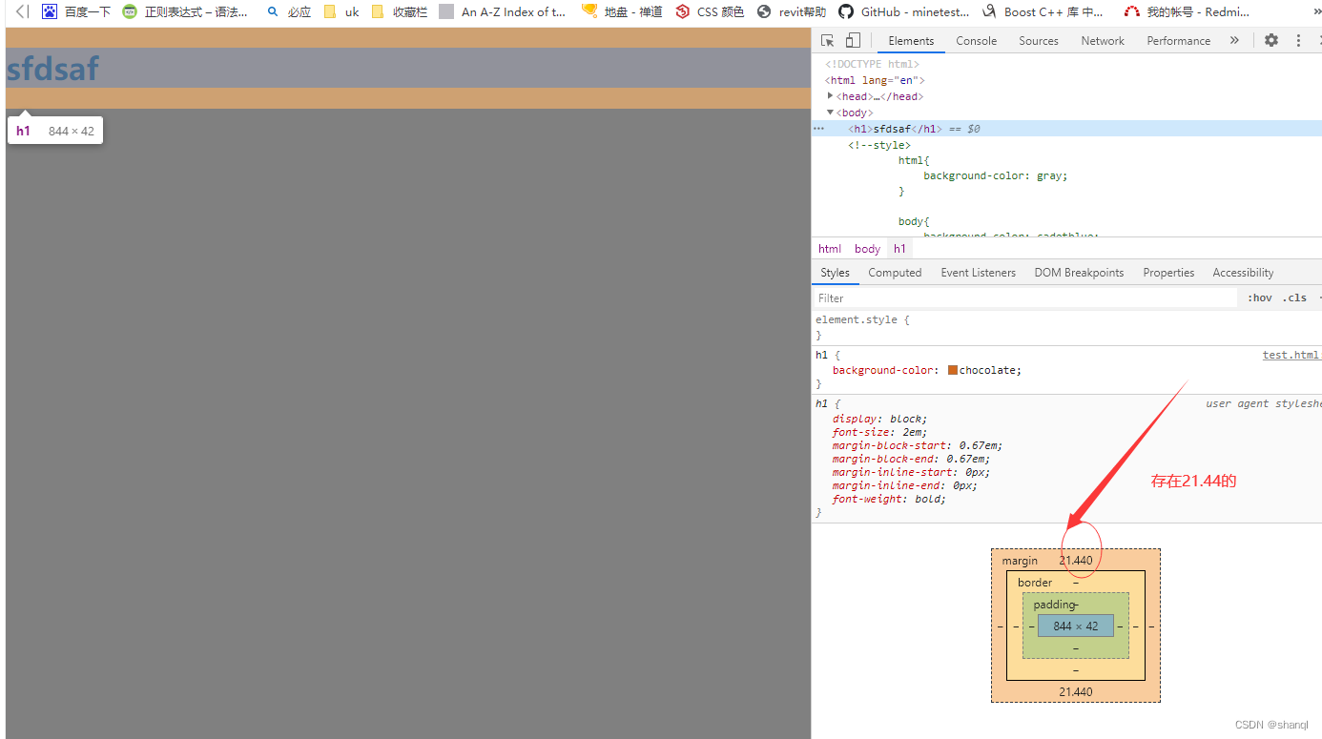Click the style comment node

coord(878,145)
